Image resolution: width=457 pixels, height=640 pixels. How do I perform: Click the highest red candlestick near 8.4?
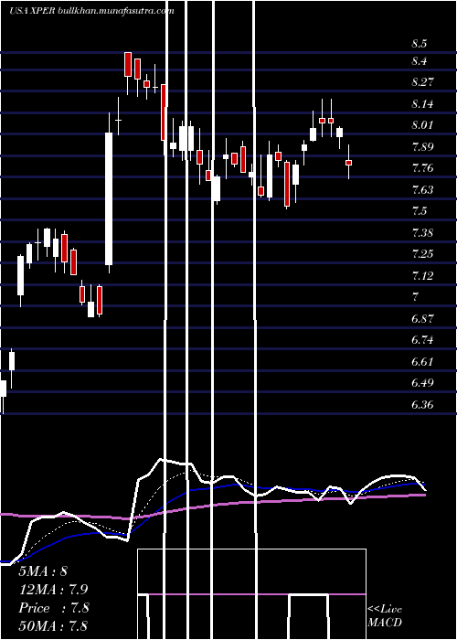pos(128,64)
